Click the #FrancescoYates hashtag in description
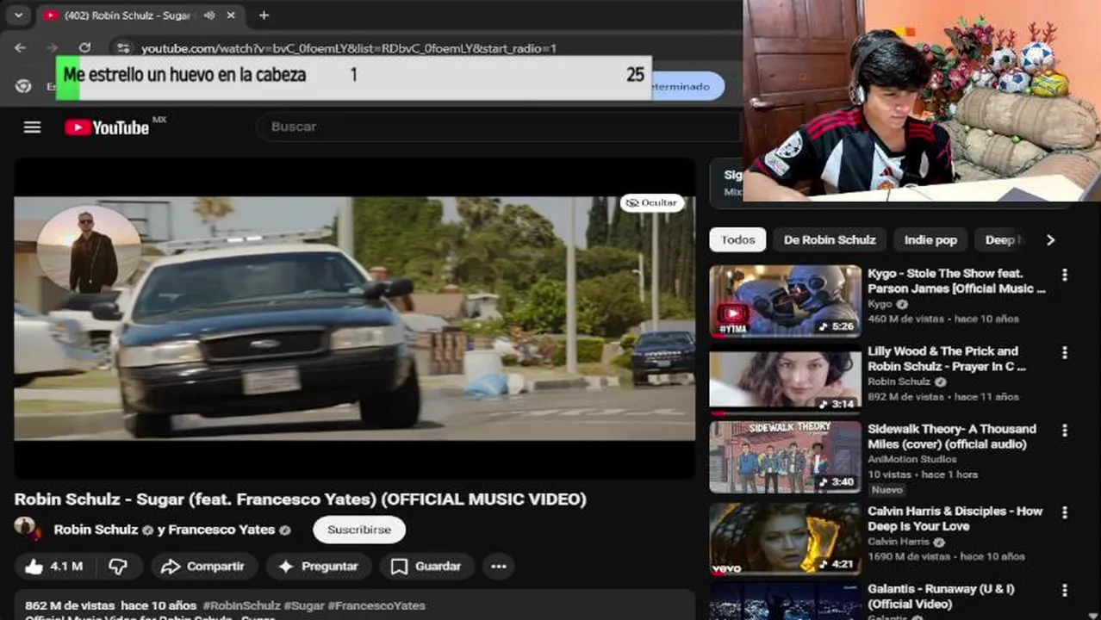Screen dimensions: 1101x620 [376, 605]
